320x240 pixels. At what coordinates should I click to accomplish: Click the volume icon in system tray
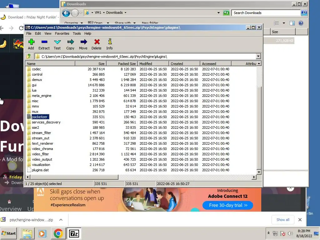290,233
